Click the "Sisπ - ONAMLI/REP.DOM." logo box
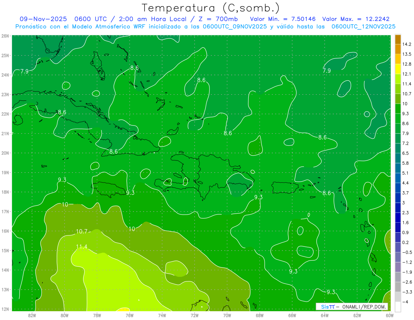 [x=352, y=307]
